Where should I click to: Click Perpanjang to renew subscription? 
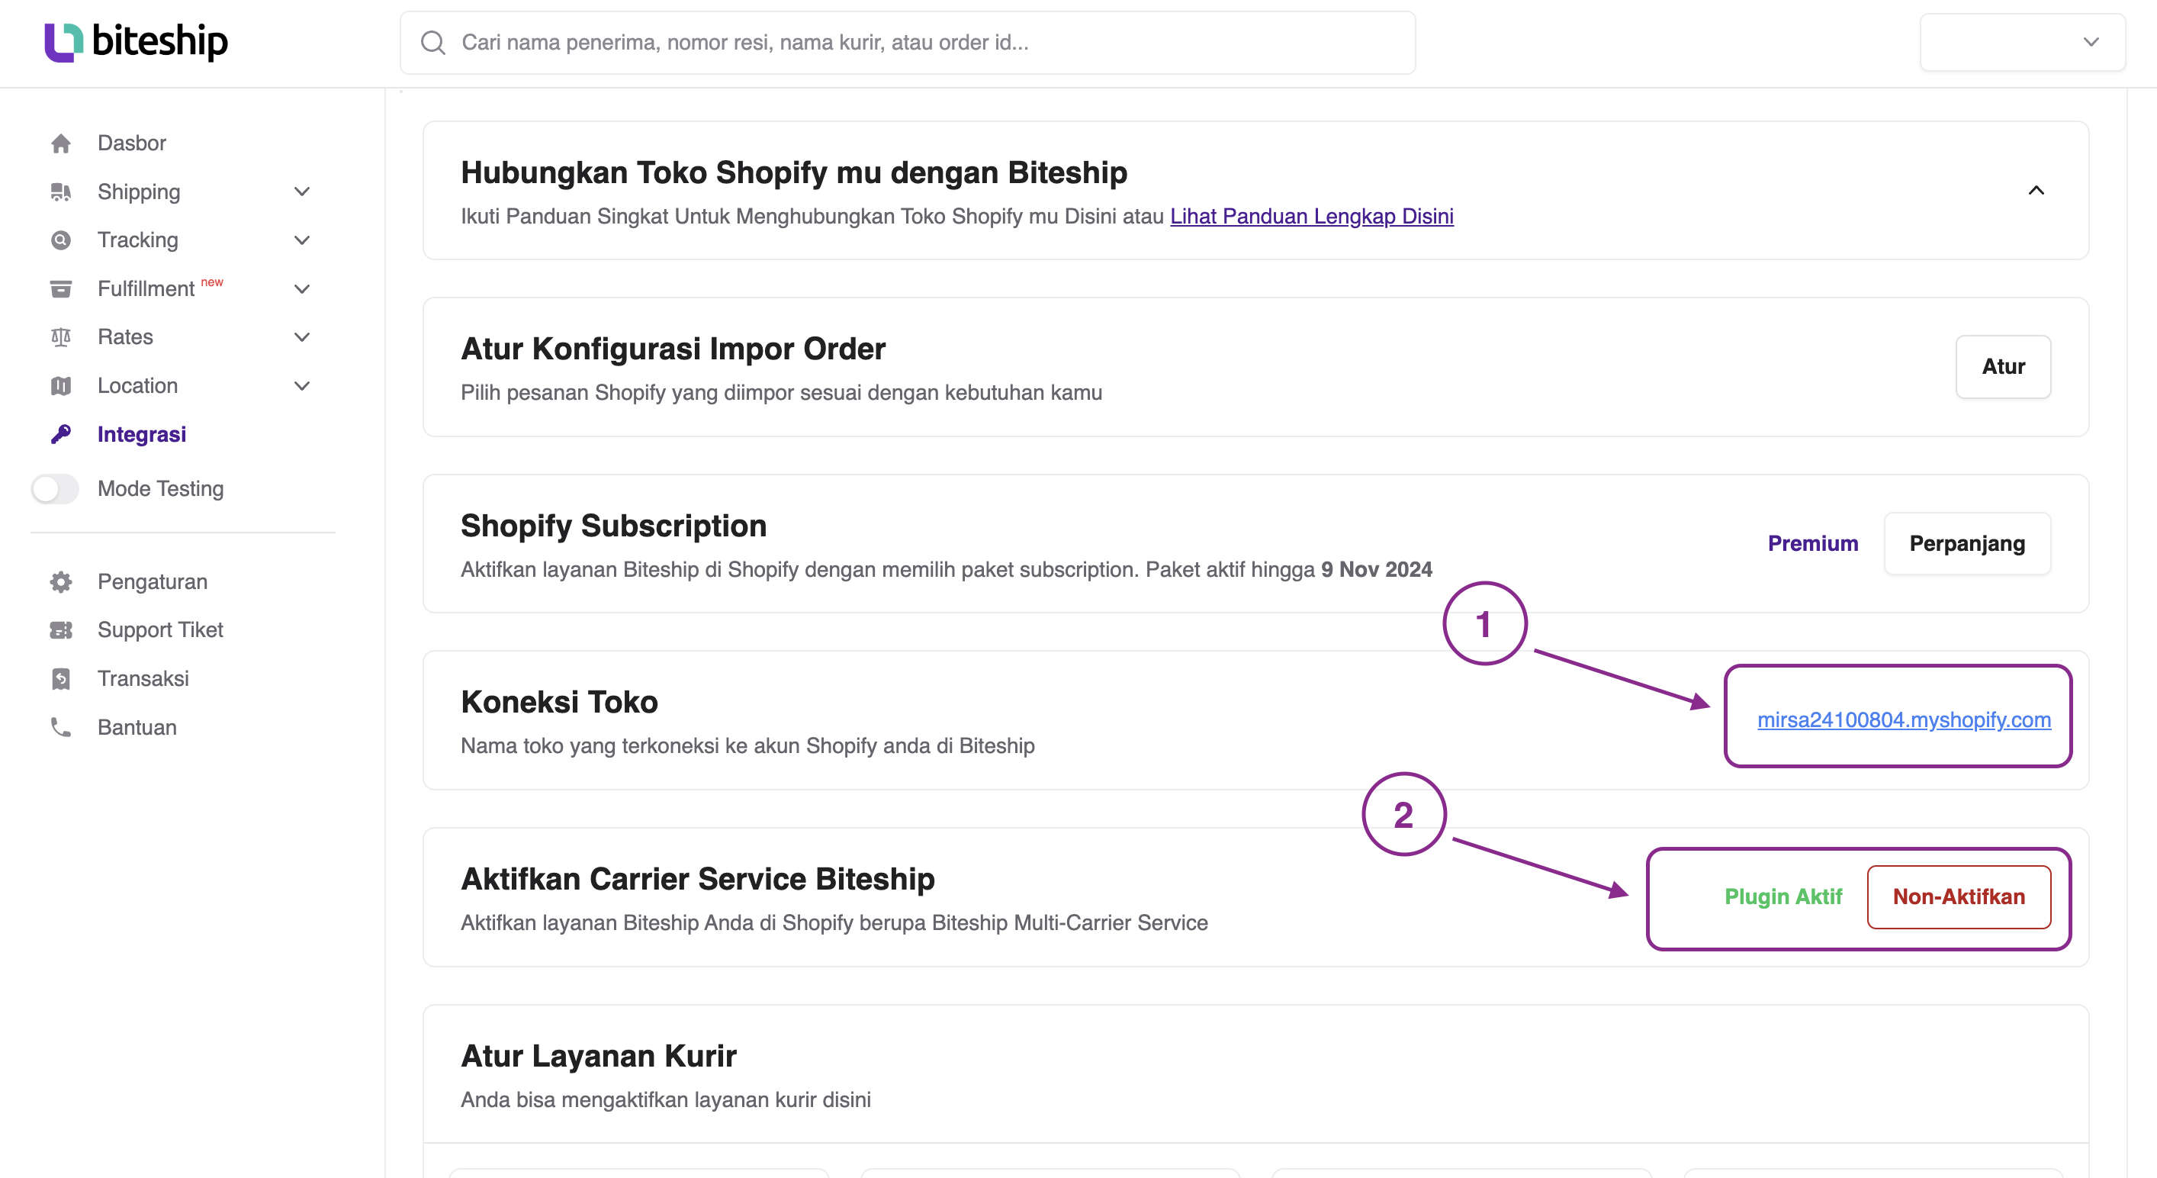(1967, 544)
